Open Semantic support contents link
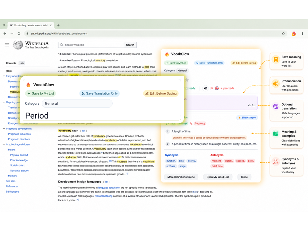 (x=20, y=171)
